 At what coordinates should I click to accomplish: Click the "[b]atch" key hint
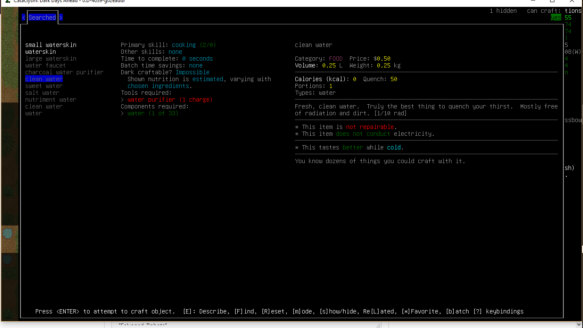click(x=457, y=311)
